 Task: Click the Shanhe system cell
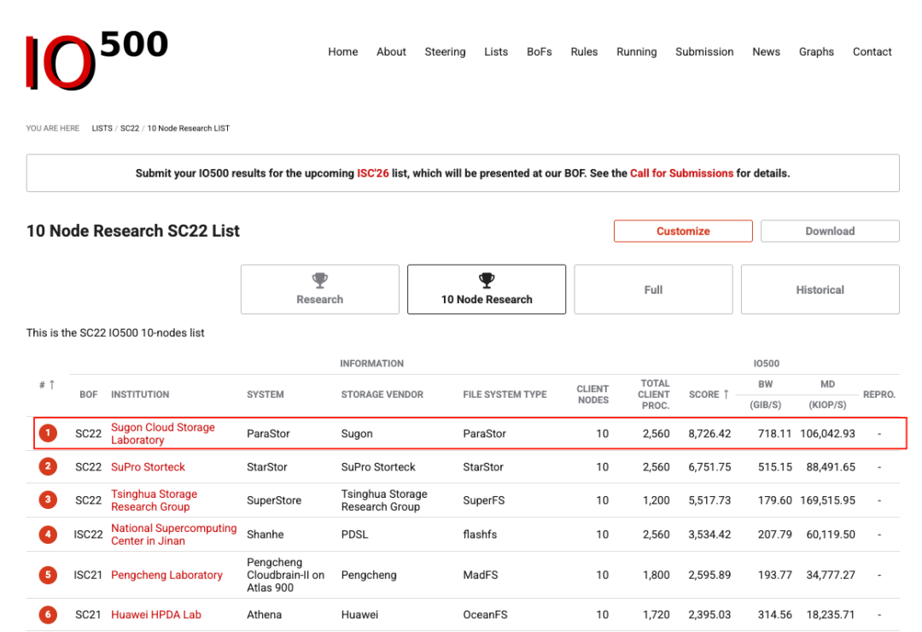(x=266, y=535)
